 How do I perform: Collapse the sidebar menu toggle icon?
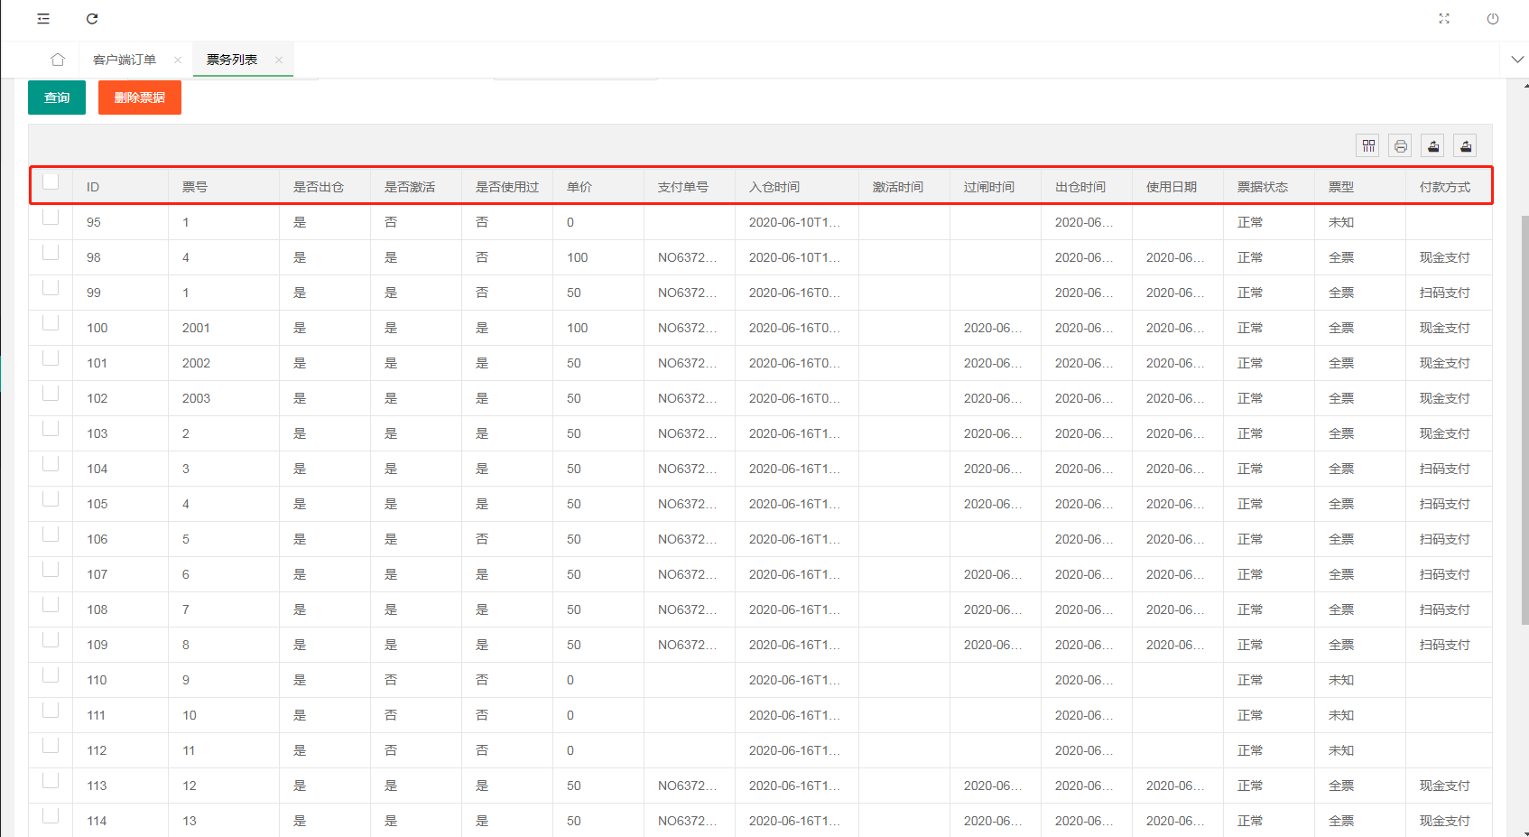pos(43,19)
